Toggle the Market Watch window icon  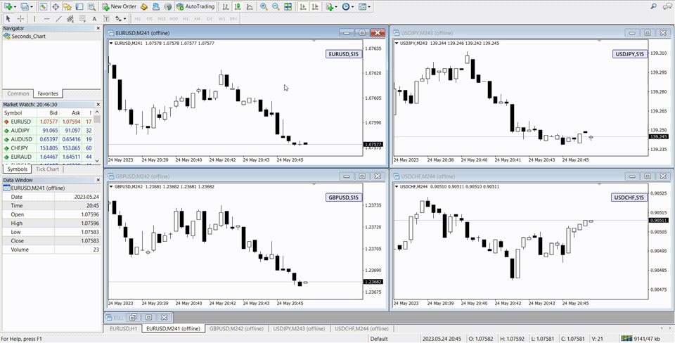tap(44, 6)
